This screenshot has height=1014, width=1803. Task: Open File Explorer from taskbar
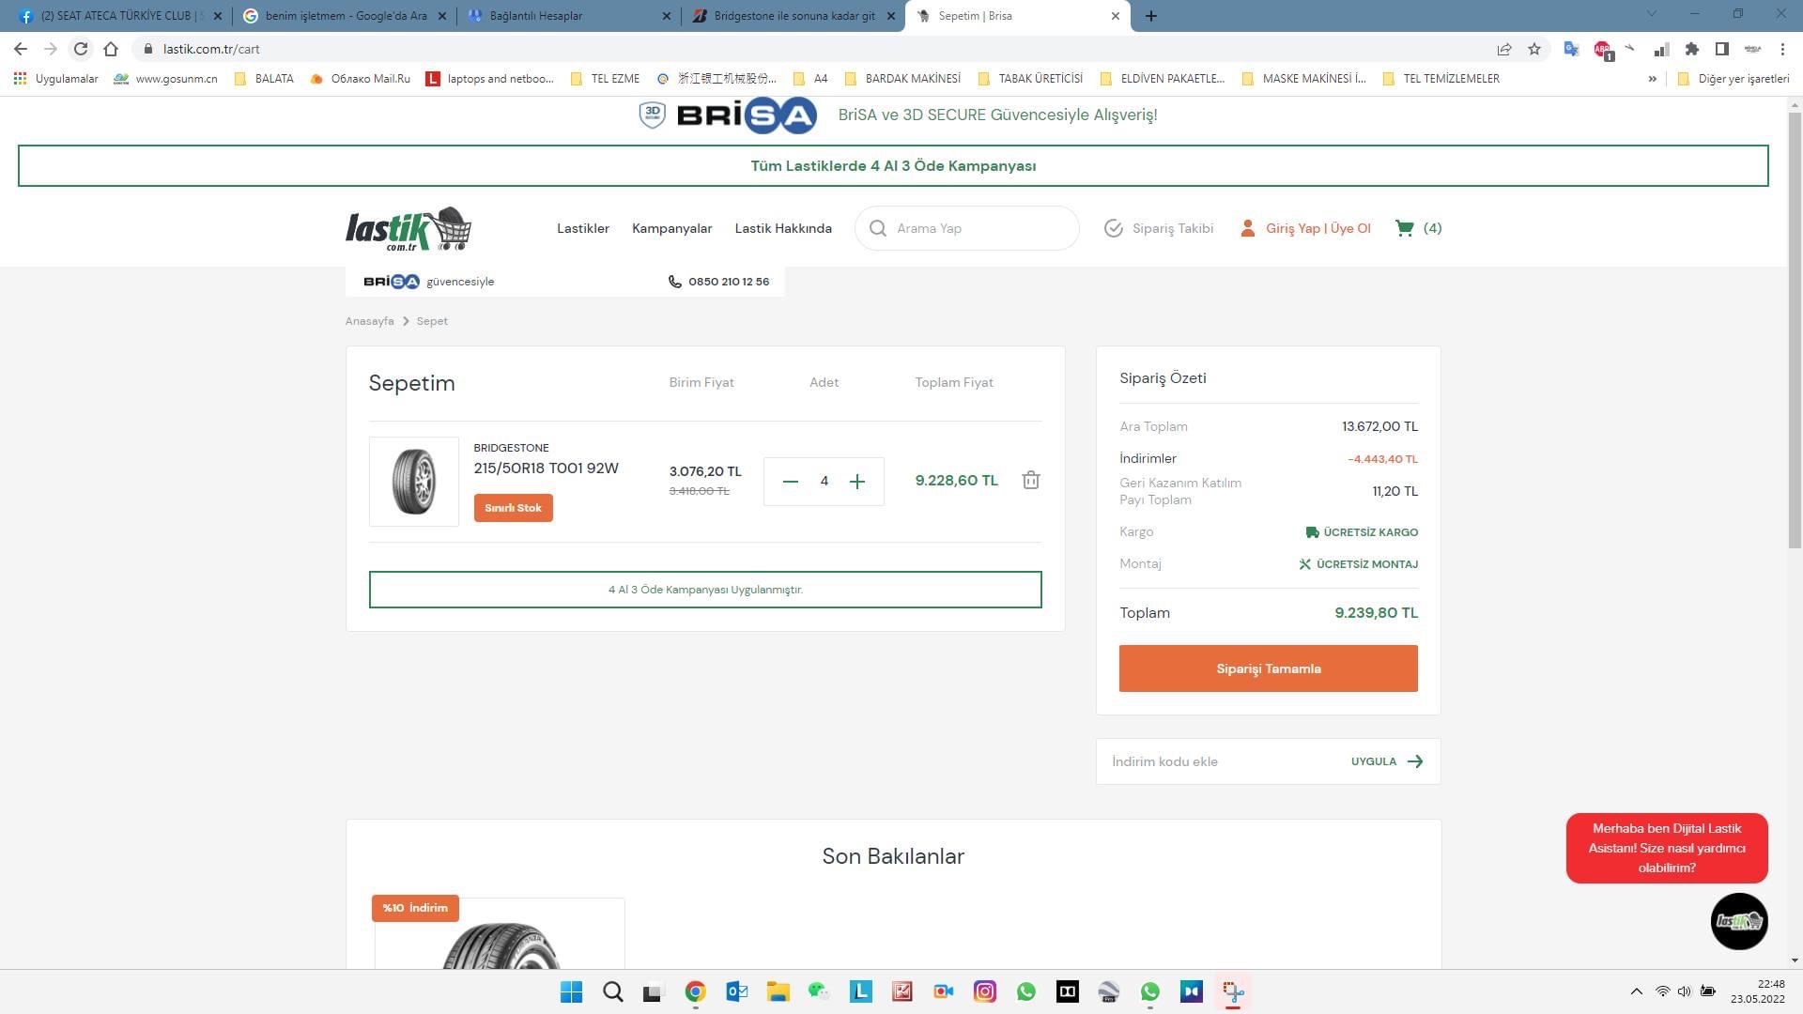click(x=778, y=991)
